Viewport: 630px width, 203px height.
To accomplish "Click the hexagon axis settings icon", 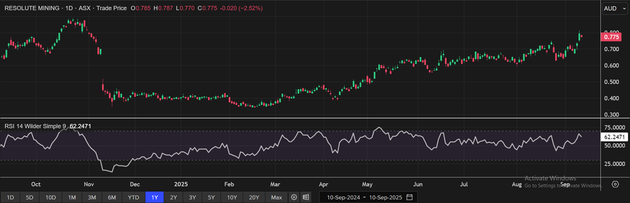I will tap(616, 184).
